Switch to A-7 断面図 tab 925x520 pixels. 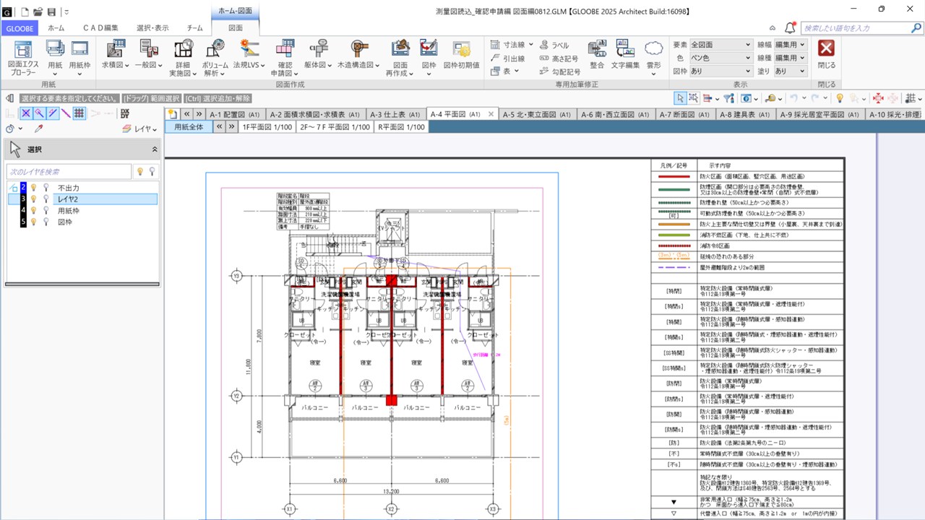point(687,114)
